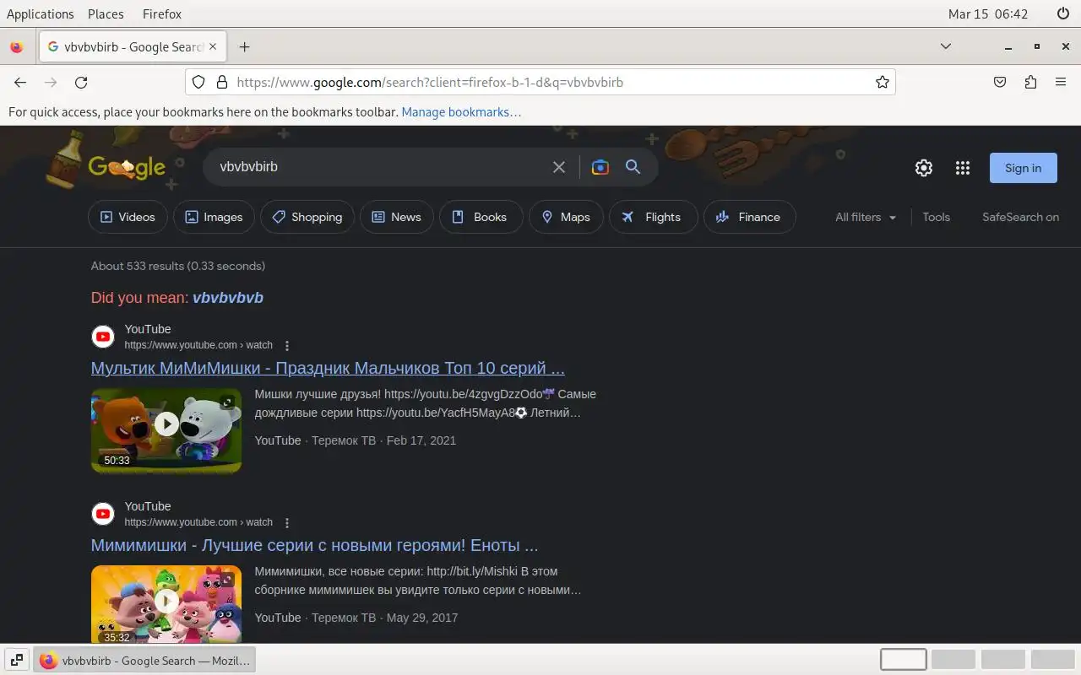Open SafeSearch on settings
1081x675 pixels.
[x=1020, y=217]
